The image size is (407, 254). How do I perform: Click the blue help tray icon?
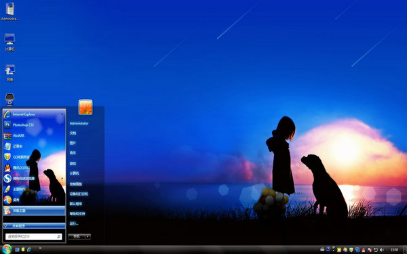(328, 249)
